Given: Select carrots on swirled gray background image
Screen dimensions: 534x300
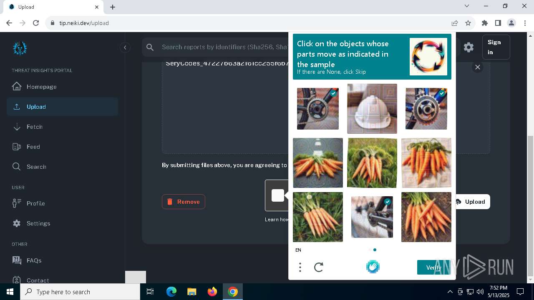Looking at the screenshot, I should tap(318, 163).
